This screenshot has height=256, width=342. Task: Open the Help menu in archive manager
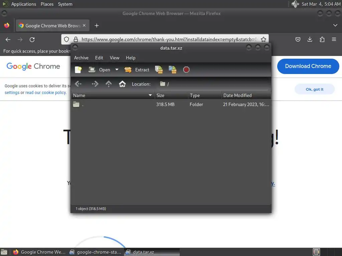pos(131,58)
